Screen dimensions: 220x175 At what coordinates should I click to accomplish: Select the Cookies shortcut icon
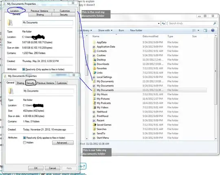[94, 55]
